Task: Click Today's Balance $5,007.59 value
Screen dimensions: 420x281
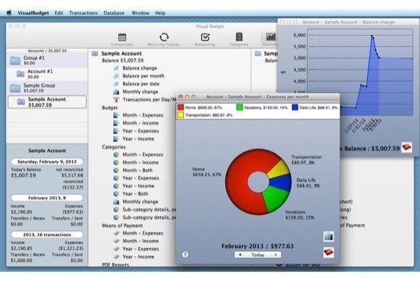Action: coord(23,175)
